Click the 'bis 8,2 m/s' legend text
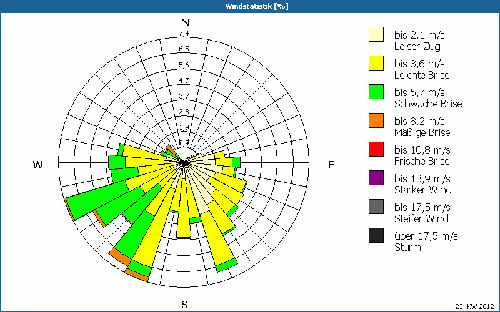The width and height of the screenshot is (500, 312). point(419,121)
